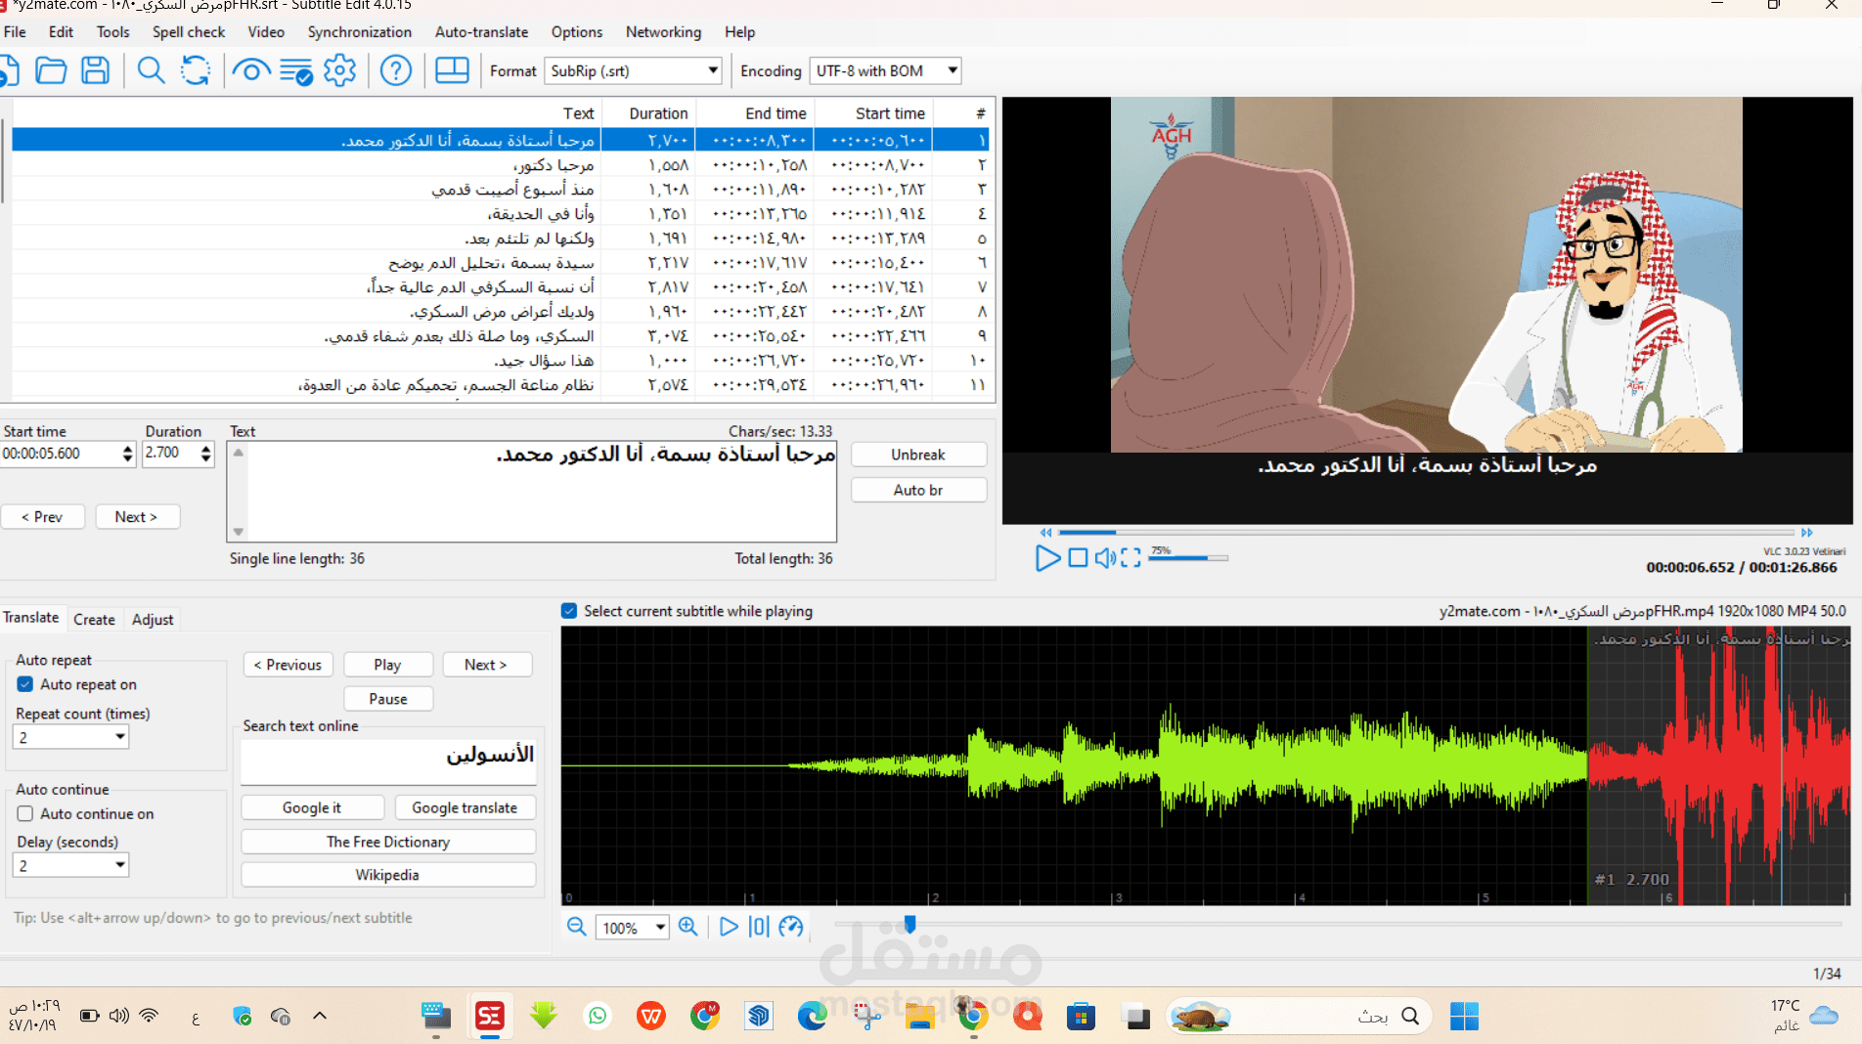Open the Replace tool in the toolbar
Viewport: 1862px width, 1044px height.
(x=196, y=70)
